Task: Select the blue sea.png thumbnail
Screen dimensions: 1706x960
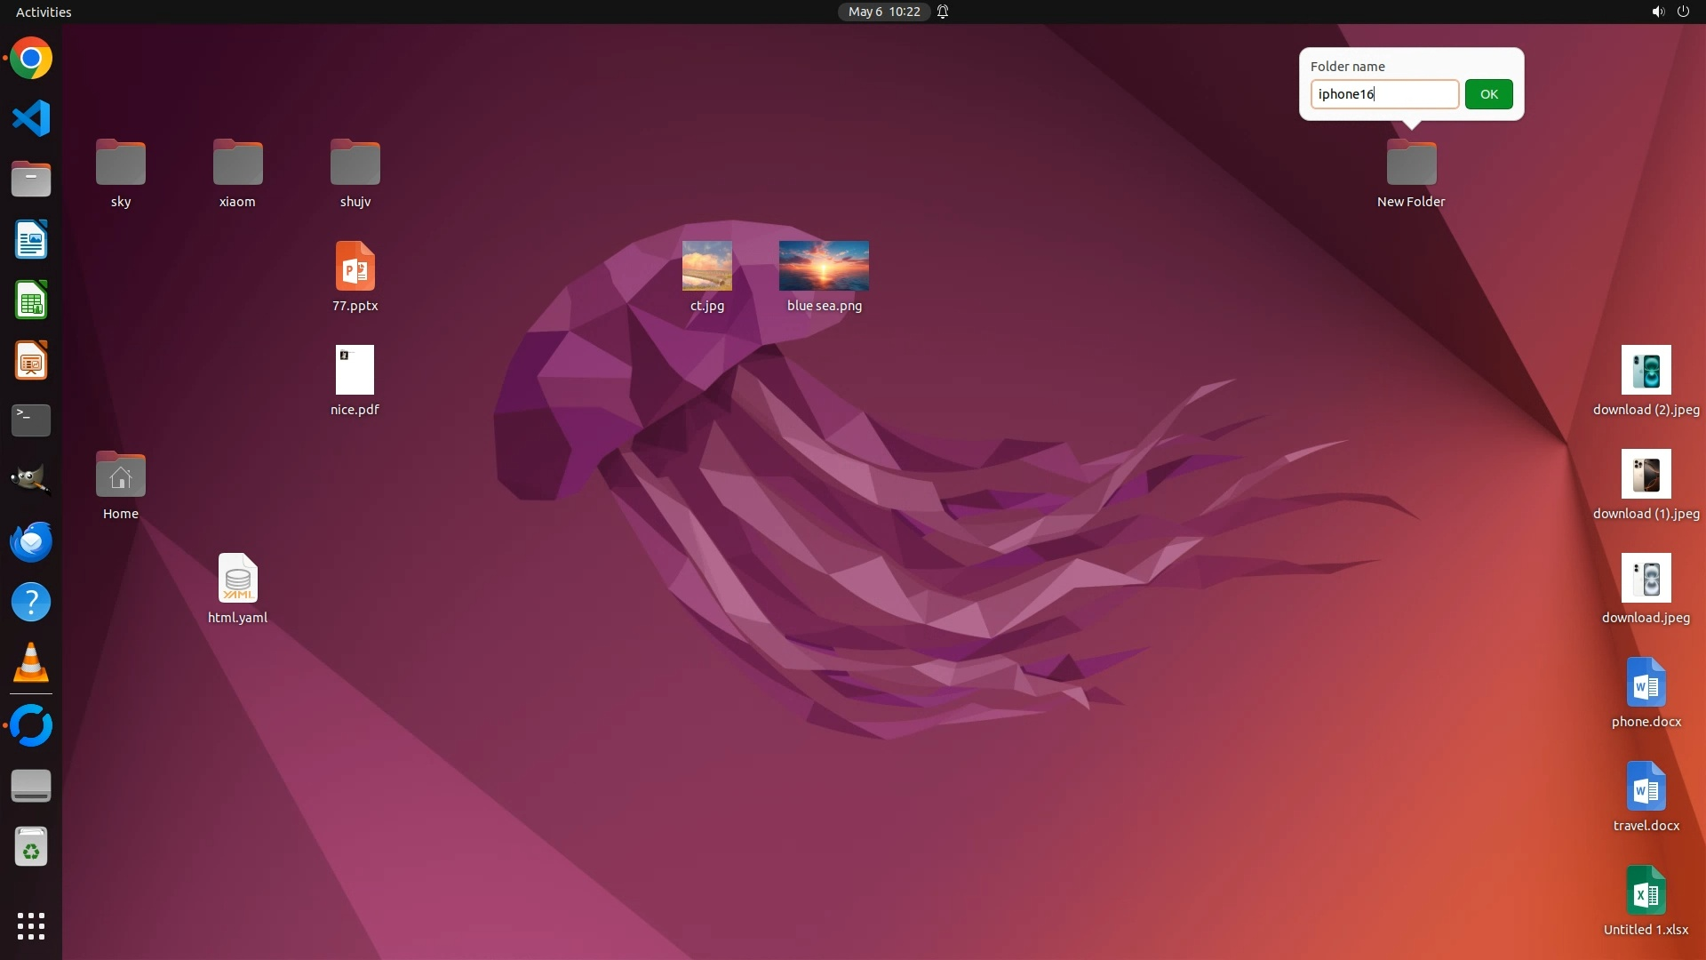Action: tap(824, 266)
